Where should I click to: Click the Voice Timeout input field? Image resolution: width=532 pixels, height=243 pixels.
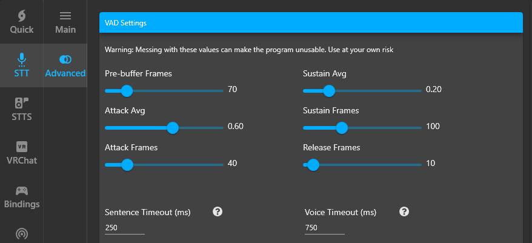[325, 228]
